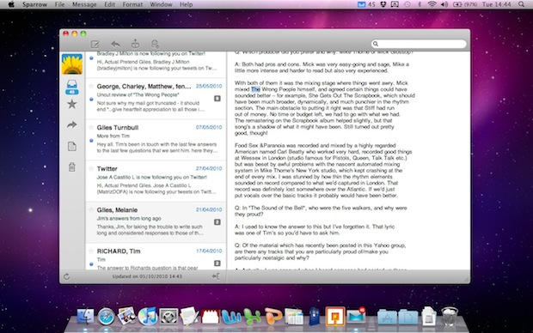Open Finder from the Dock
The height and width of the screenshot is (333, 533).
pos(85,317)
